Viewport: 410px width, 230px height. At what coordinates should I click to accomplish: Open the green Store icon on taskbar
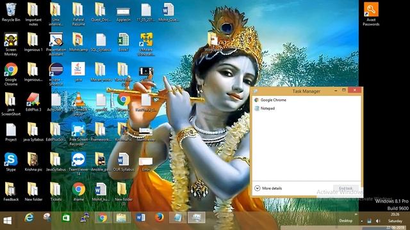tap(66, 218)
